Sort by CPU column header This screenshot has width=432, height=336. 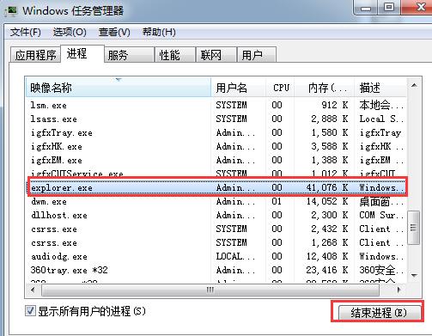click(280, 88)
